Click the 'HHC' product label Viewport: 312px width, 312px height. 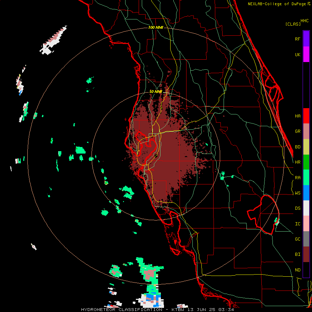[304, 21]
